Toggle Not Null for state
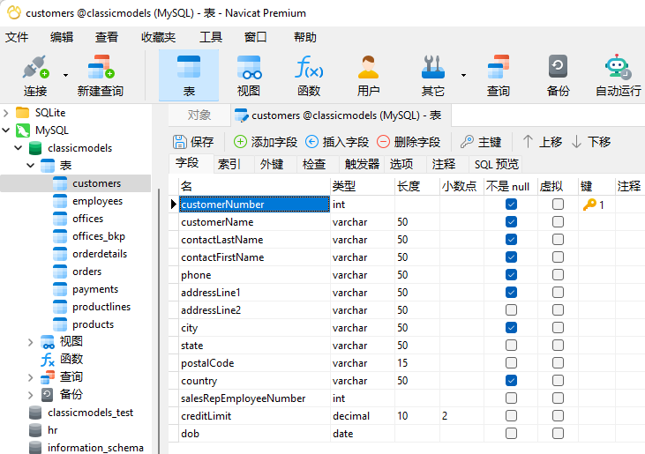645x454 pixels. pos(511,345)
